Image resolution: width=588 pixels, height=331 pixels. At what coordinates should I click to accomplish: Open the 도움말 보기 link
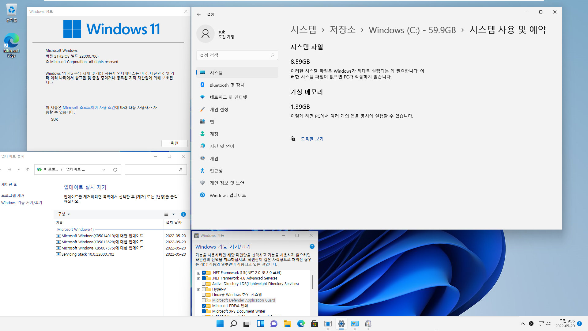click(x=312, y=139)
